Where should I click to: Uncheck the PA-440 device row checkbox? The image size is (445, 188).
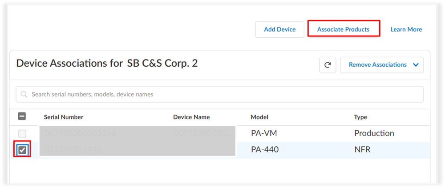click(x=22, y=150)
